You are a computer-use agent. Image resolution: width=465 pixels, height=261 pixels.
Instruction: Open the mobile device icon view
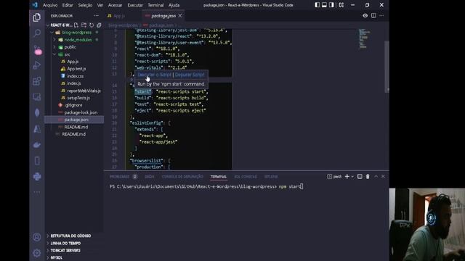click(37, 161)
